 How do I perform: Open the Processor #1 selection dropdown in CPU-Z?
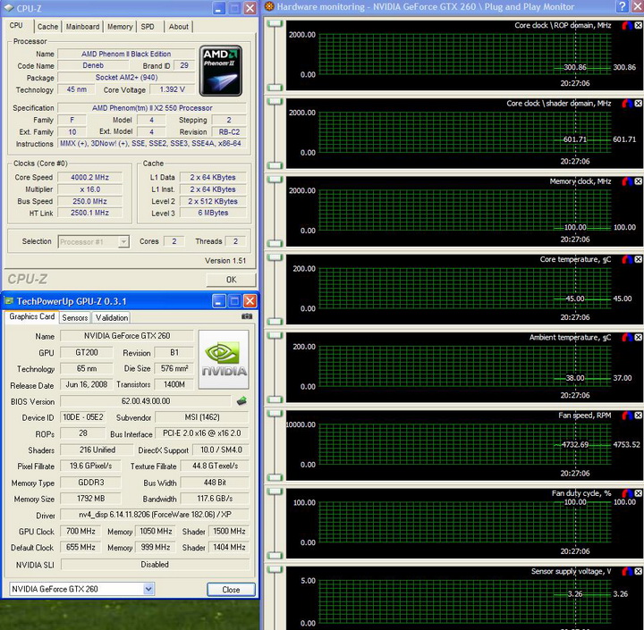pos(123,242)
